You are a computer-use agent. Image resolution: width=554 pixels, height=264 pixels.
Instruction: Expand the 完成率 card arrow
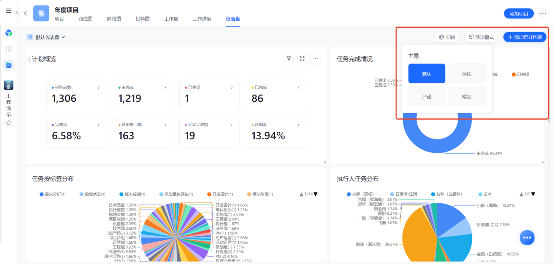tap(99, 125)
